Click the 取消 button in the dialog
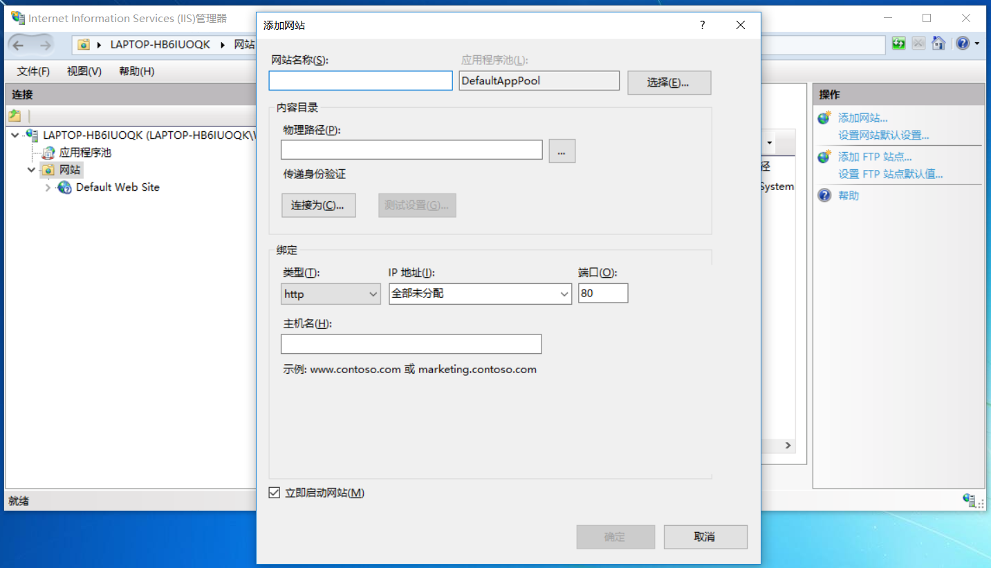Image resolution: width=991 pixels, height=568 pixels. tap(705, 537)
